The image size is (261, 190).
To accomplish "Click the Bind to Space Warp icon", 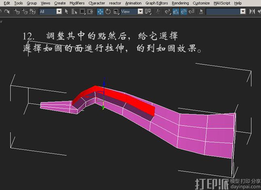I will (32, 12).
